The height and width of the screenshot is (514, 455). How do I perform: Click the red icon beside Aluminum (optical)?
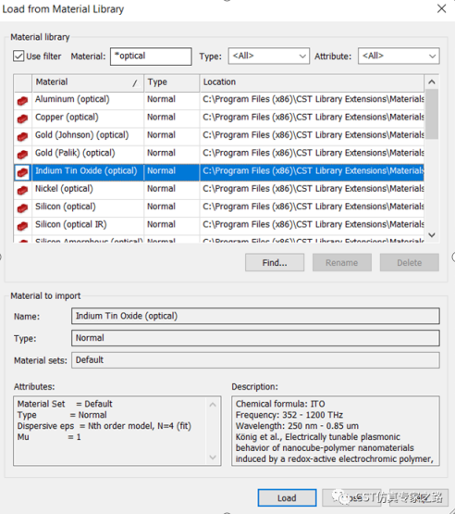click(x=22, y=101)
